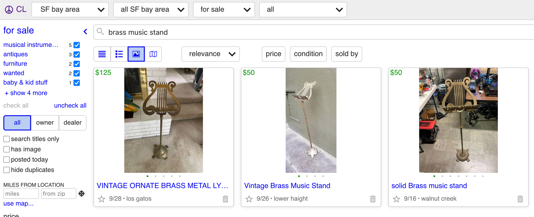Viewport: 534px width, 217px height.
Task: Uncheck the furniture category filter
Action: [x=77, y=64]
